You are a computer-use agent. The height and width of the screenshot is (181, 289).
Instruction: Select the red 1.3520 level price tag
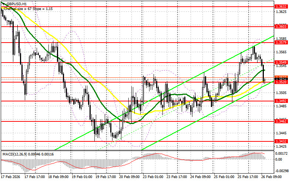point(281,82)
